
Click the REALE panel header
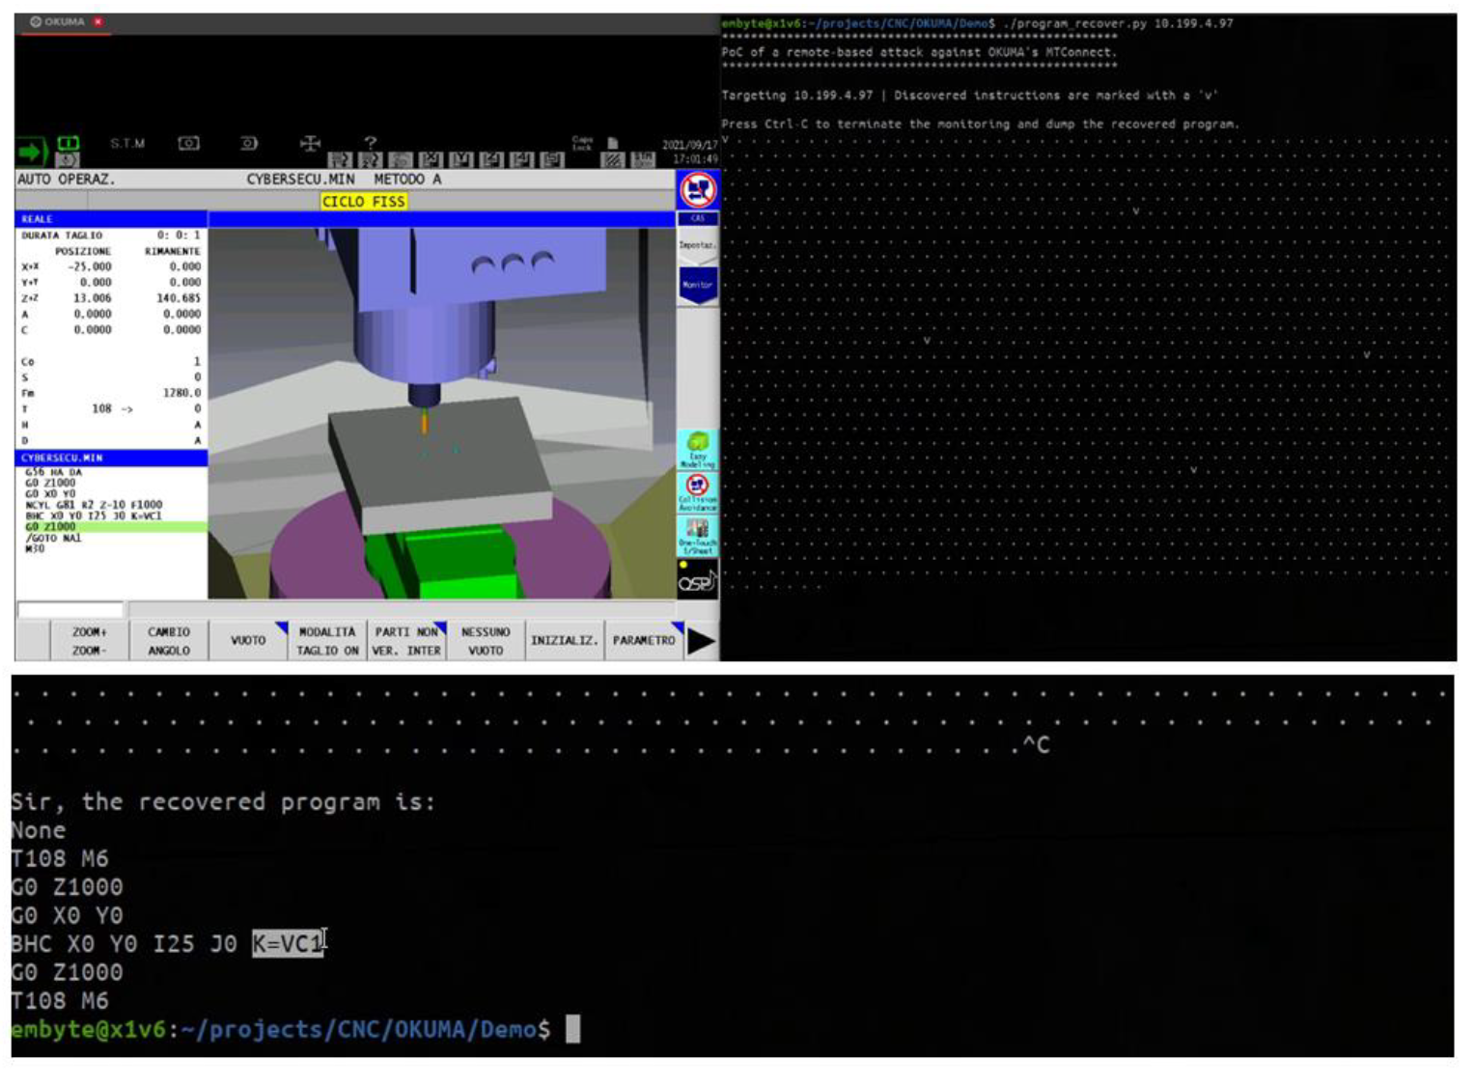pos(111,219)
